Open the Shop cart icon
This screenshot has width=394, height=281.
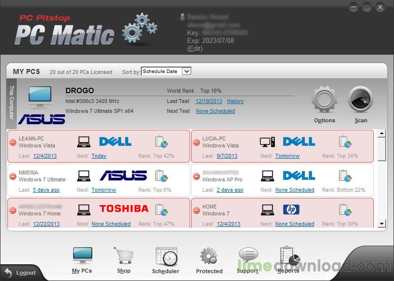coord(124,255)
